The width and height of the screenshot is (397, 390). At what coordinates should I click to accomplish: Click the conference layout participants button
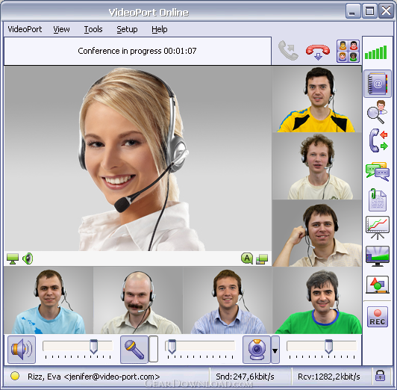point(348,51)
